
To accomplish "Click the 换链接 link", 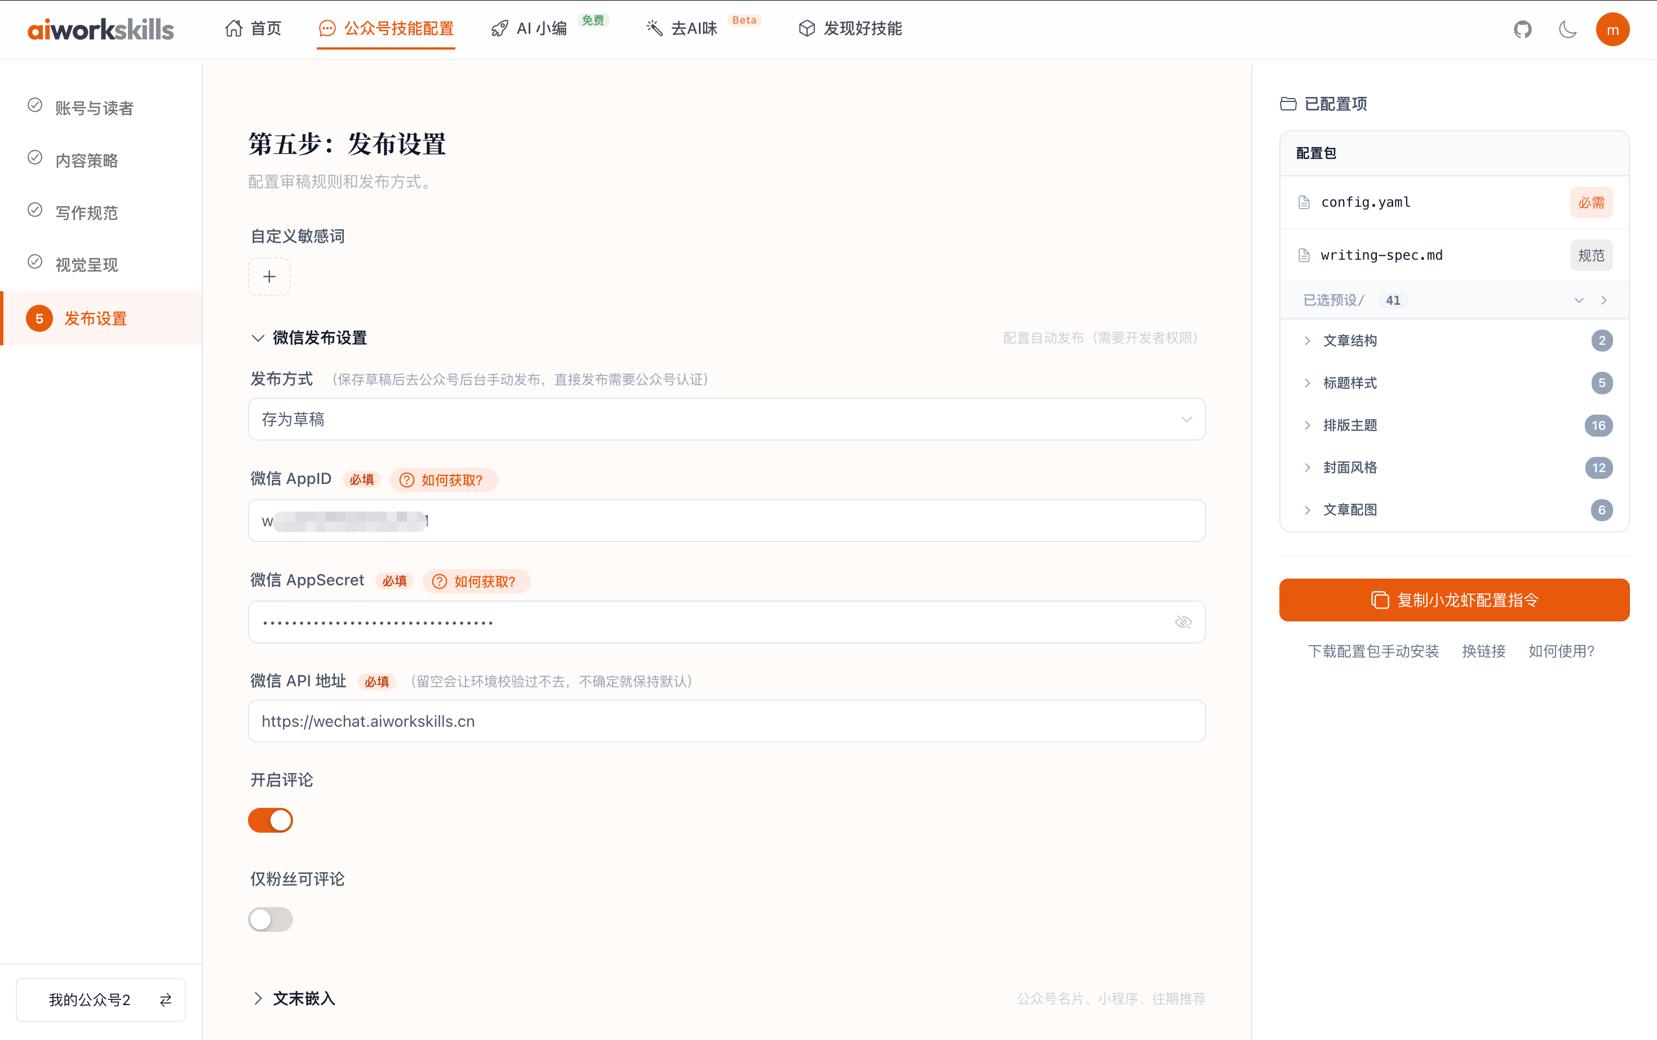I will click(x=1483, y=651).
